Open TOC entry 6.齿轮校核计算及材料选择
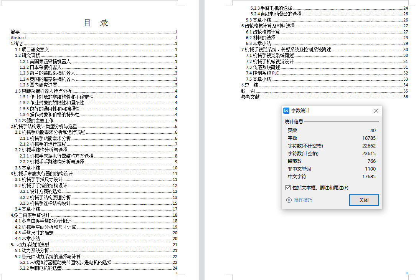This screenshot has height=280, width=416. point(325,26)
